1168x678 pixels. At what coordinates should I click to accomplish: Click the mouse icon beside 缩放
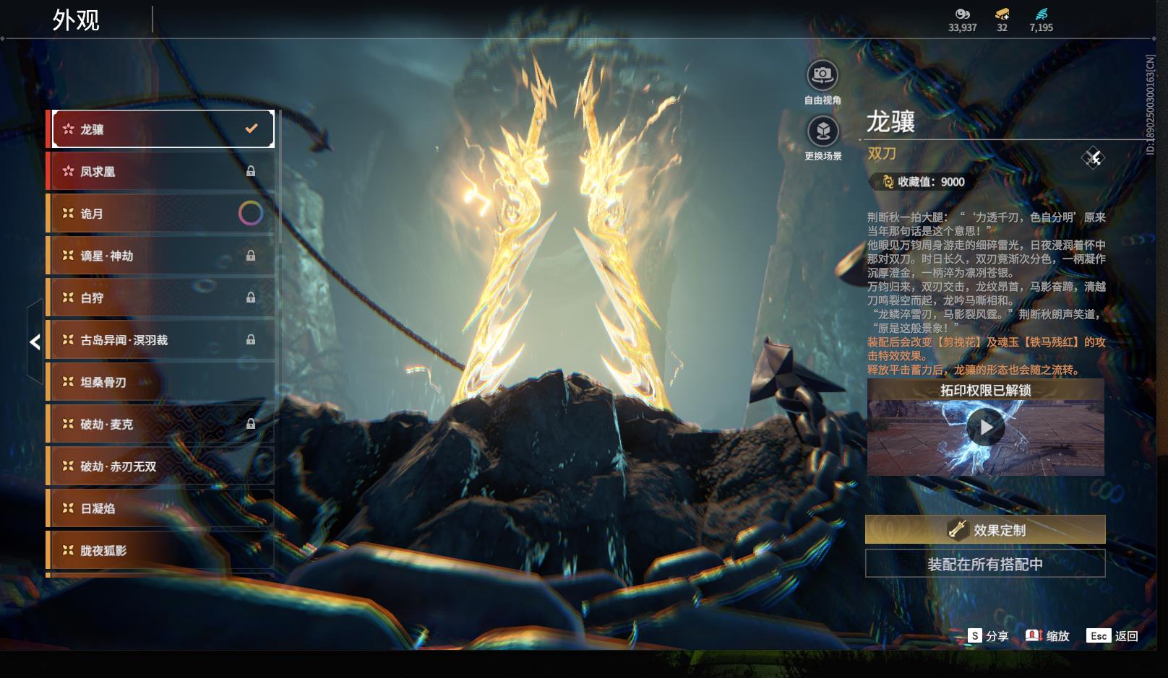click(1034, 635)
